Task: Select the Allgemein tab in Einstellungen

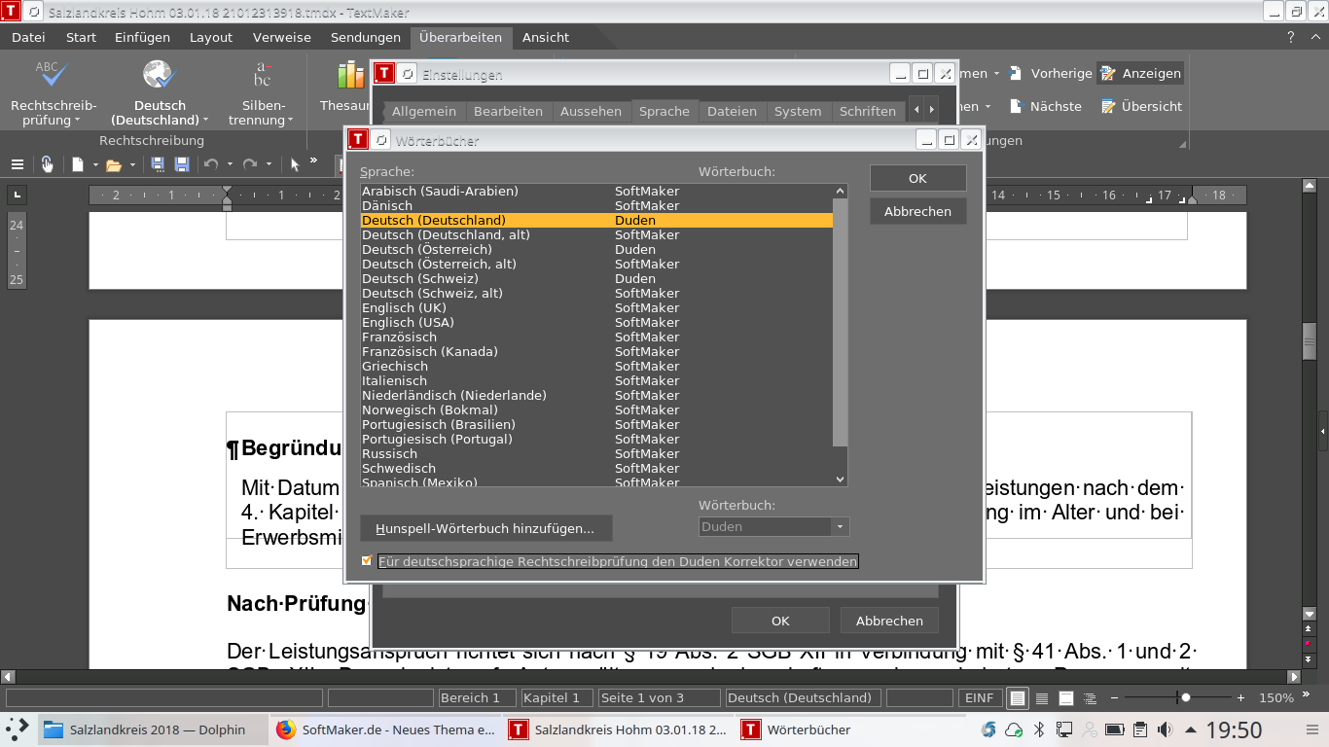Action: click(424, 111)
